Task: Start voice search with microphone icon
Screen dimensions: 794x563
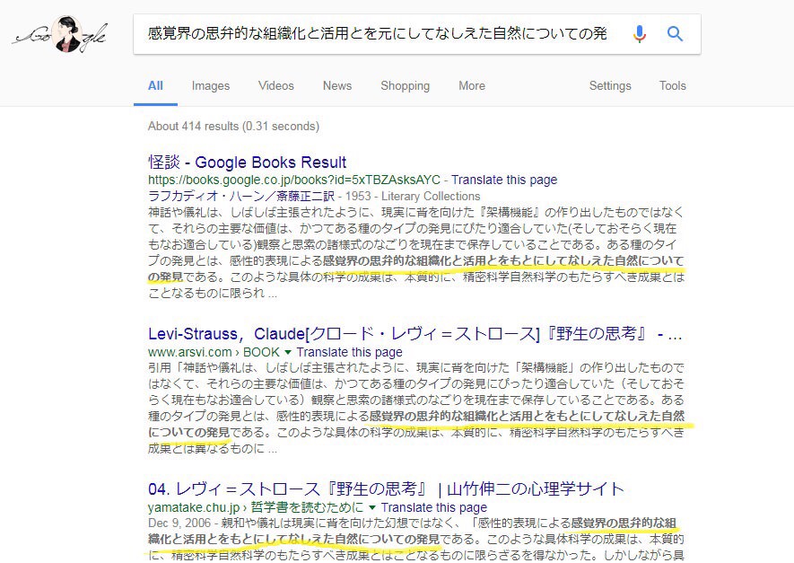Action: pyautogui.click(x=640, y=34)
